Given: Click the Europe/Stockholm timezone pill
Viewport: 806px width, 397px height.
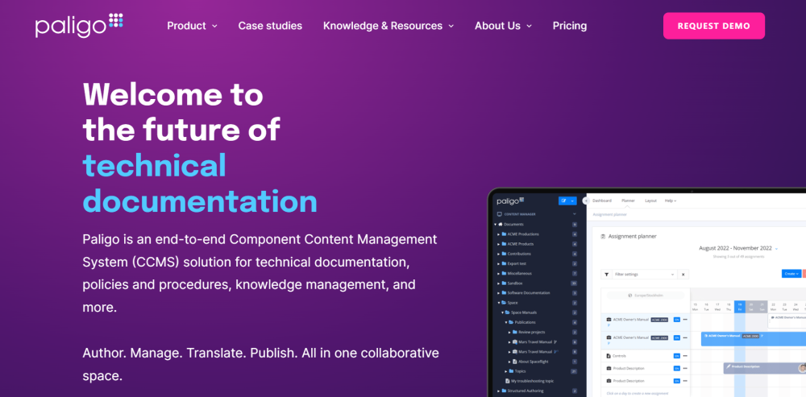Looking at the screenshot, I should (645, 296).
